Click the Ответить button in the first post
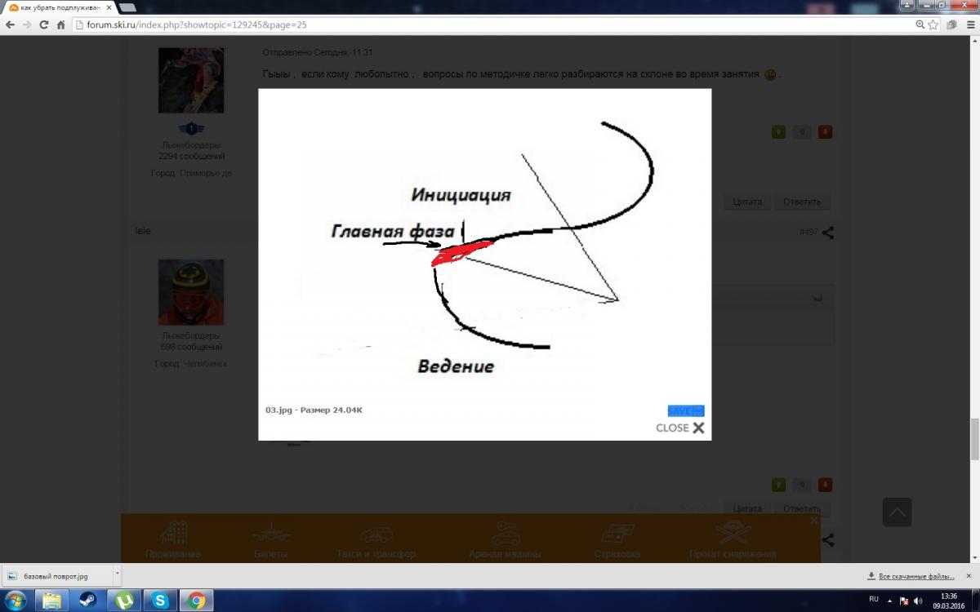The image size is (980, 612). coord(802,202)
